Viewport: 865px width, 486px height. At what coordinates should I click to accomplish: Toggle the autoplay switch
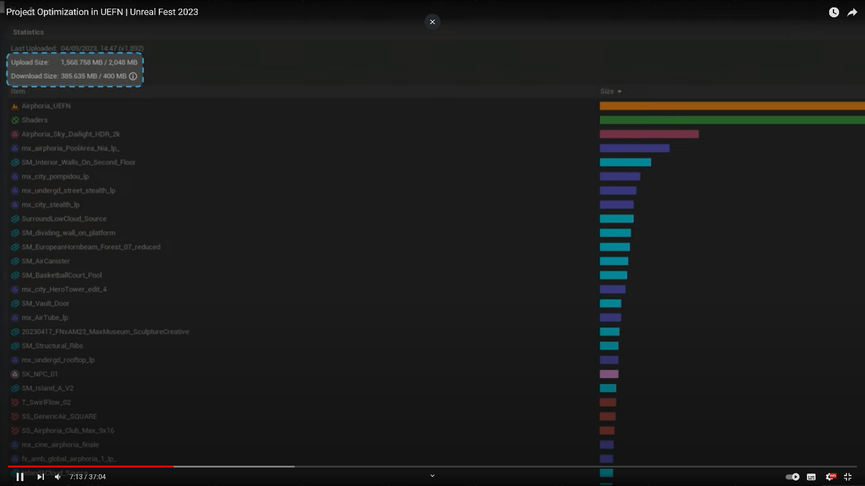coord(792,477)
